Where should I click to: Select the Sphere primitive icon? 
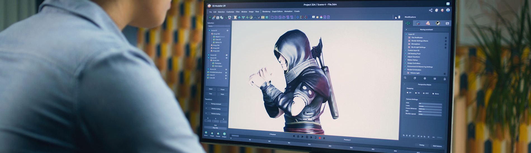pos(206,133)
